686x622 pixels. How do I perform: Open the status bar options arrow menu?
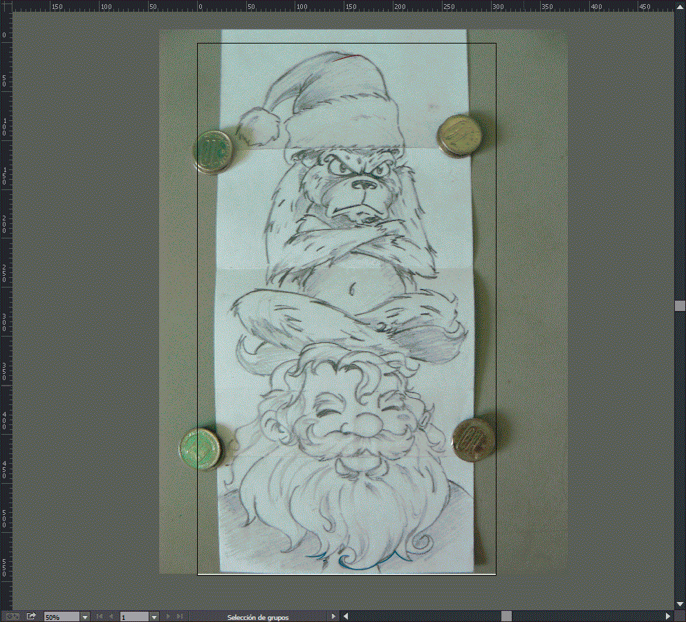click(334, 616)
